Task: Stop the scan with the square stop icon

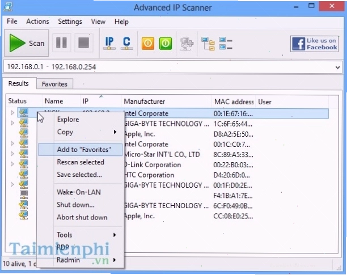Action: (x=83, y=43)
